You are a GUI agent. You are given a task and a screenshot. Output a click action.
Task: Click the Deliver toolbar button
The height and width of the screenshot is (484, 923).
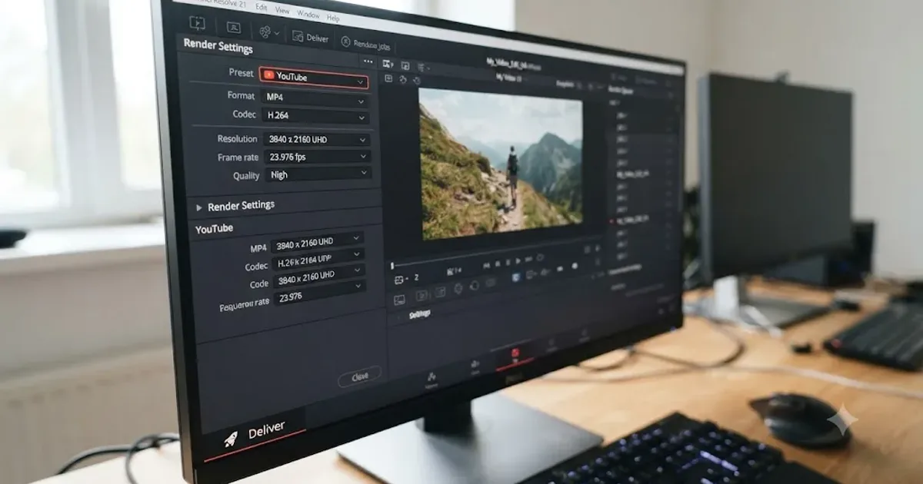pos(311,37)
